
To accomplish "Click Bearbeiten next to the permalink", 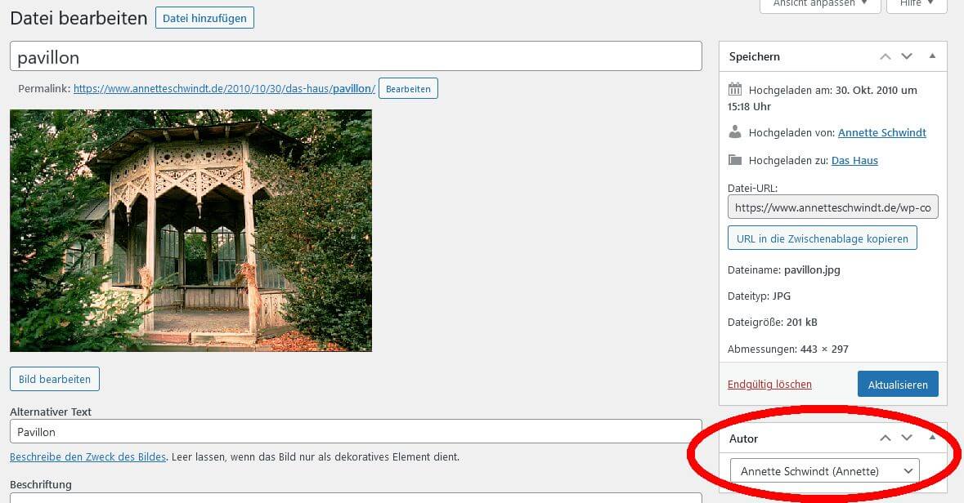I will (x=408, y=88).
